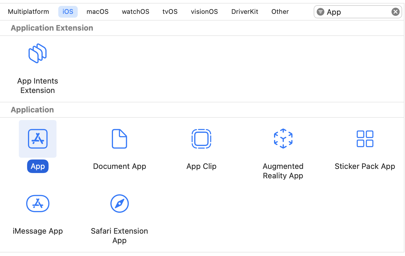Click the "Sticker Pack App" label
The width and height of the screenshot is (405, 256).
(x=365, y=166)
